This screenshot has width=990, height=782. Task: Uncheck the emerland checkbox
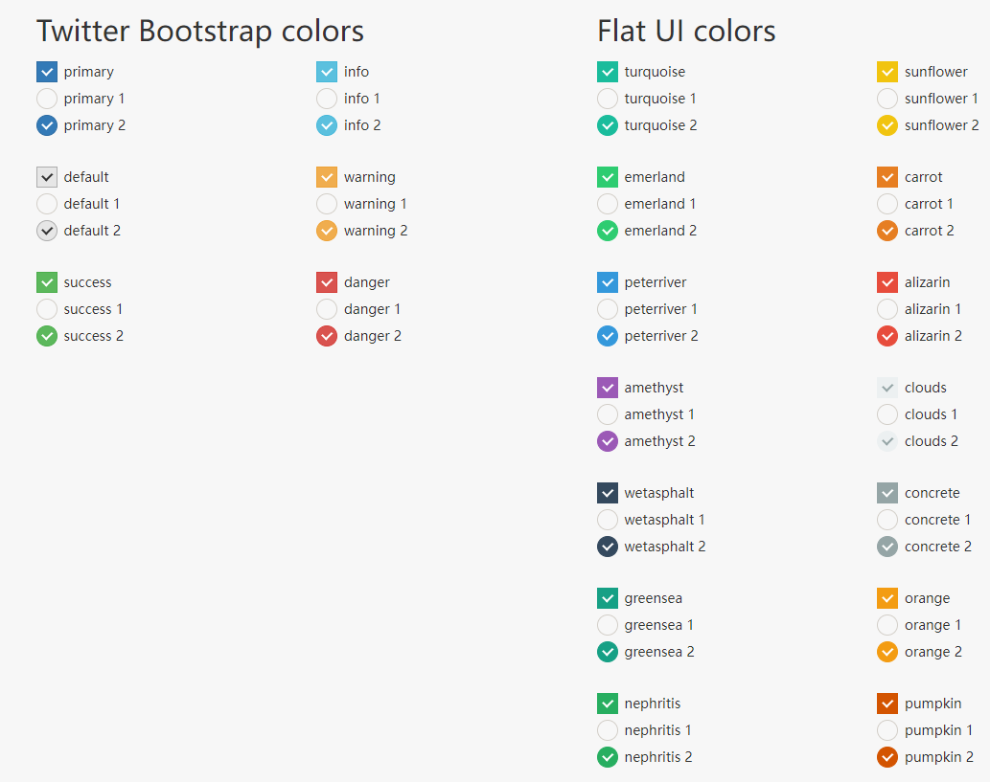tap(608, 177)
